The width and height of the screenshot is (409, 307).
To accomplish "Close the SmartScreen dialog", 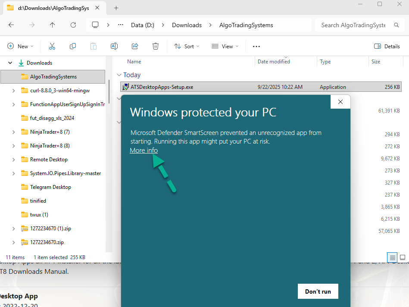I will (x=340, y=102).
